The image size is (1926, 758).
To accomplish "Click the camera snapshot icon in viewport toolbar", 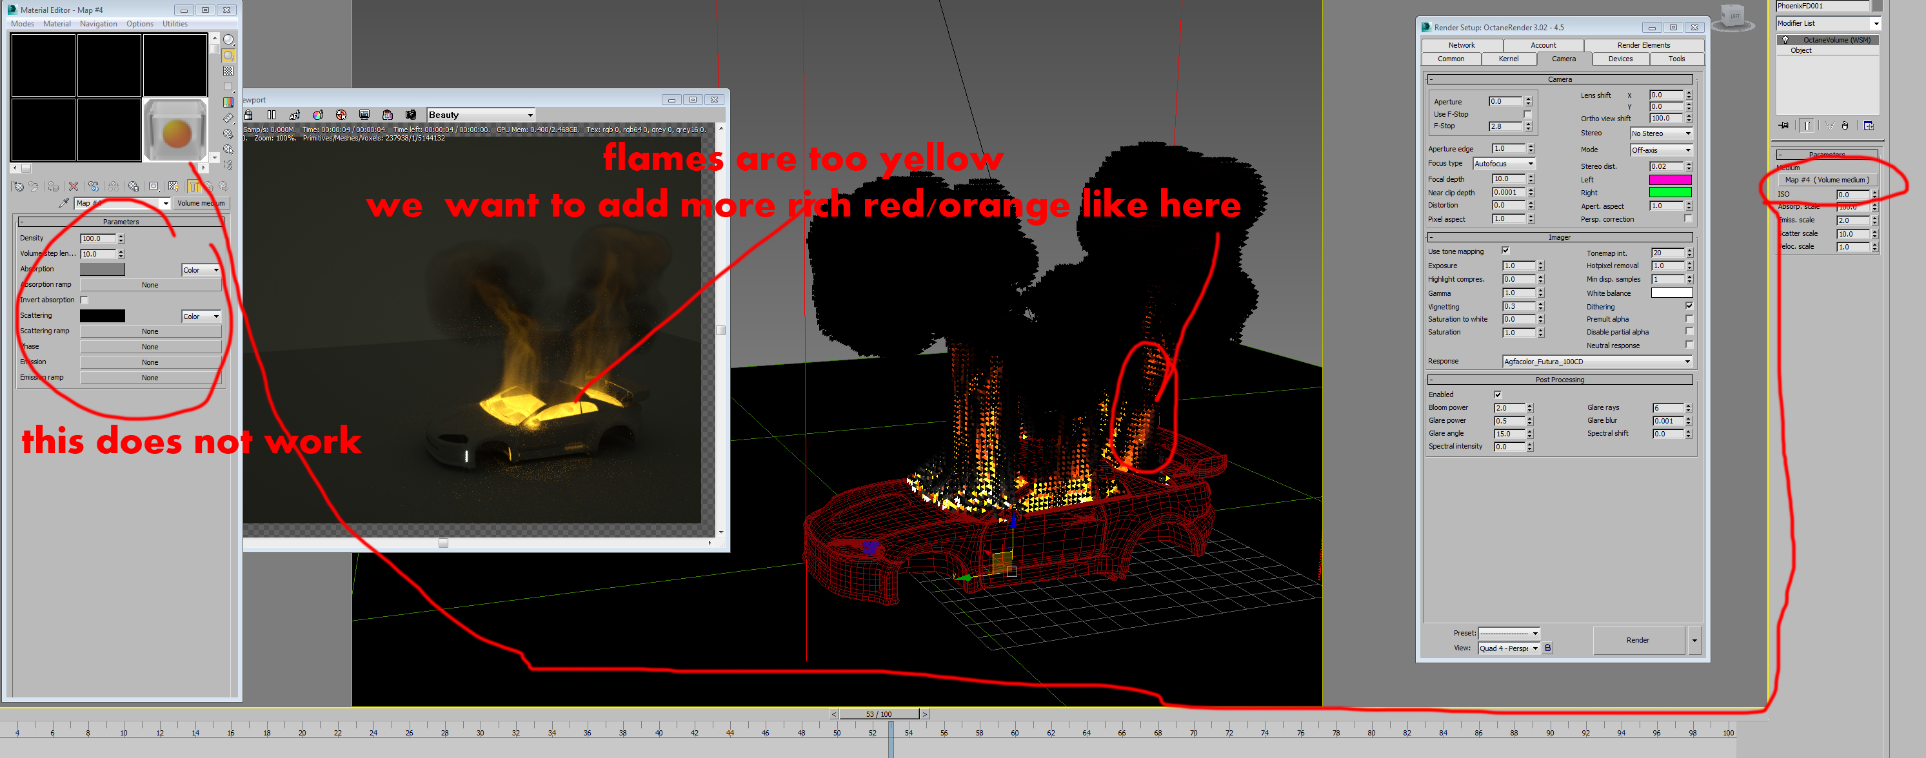I will click(410, 115).
